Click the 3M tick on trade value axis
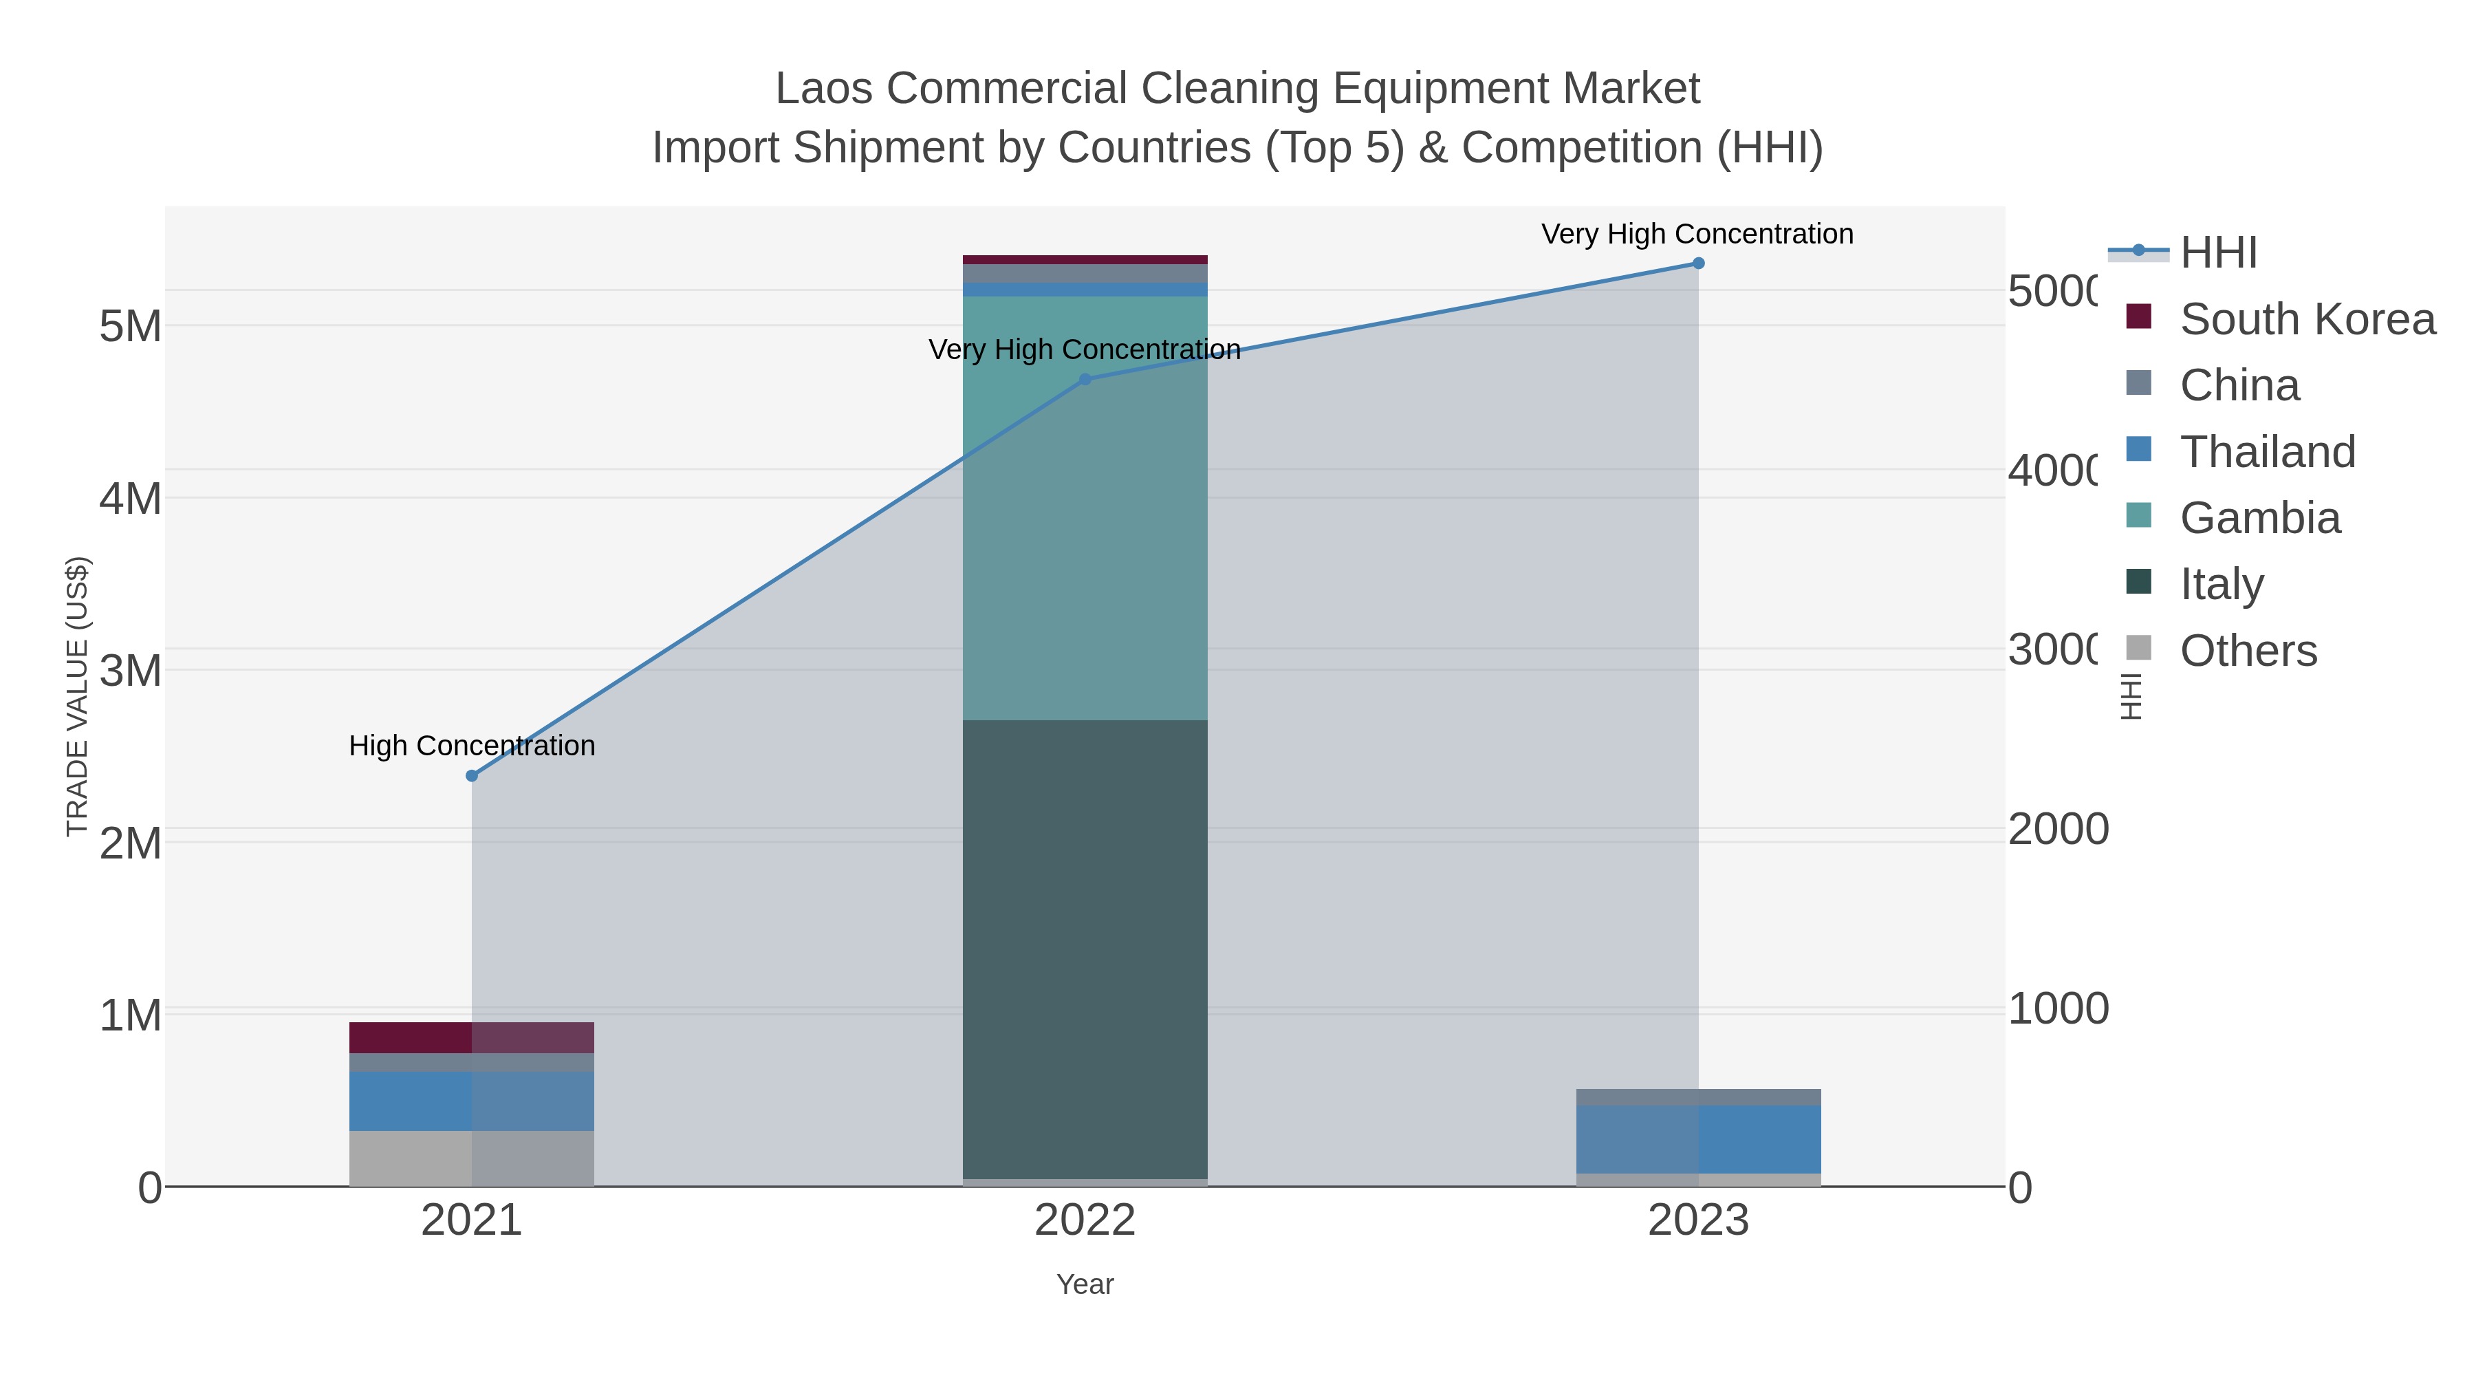2476x1393 pixels. pyautogui.click(x=131, y=670)
